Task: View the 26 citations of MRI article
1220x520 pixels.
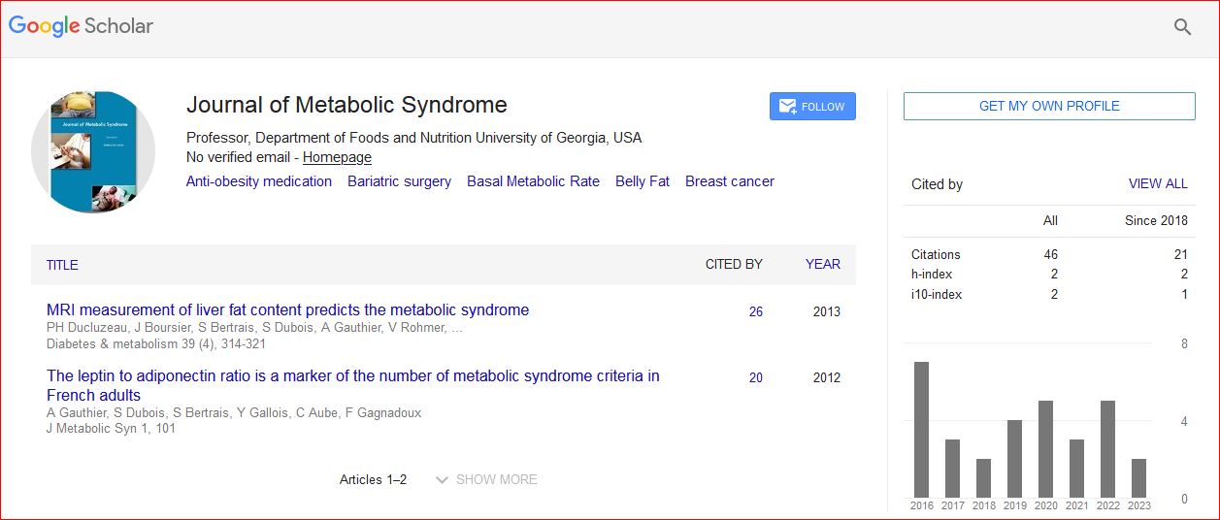Action: point(755,312)
